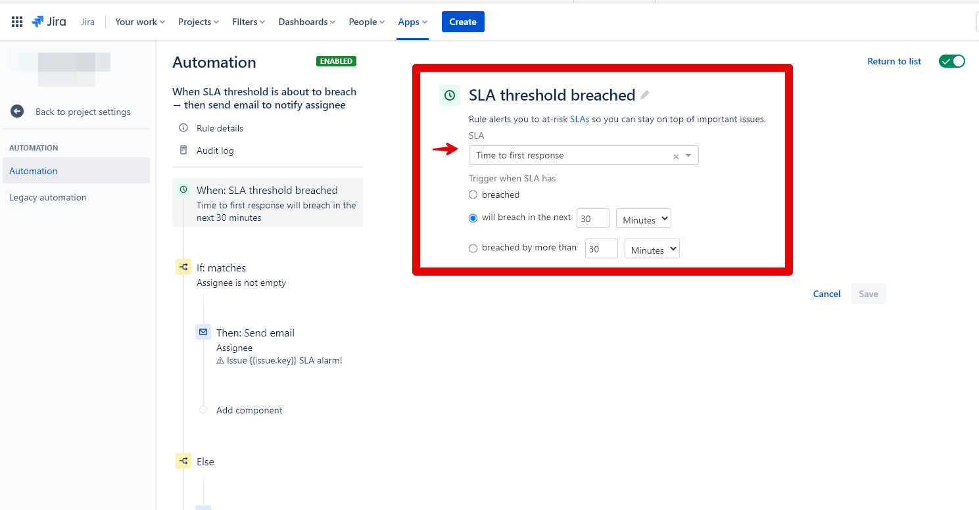The width and height of the screenshot is (979, 510).
Task: Select the When: SLA threshold breached step
Action: pos(268,202)
